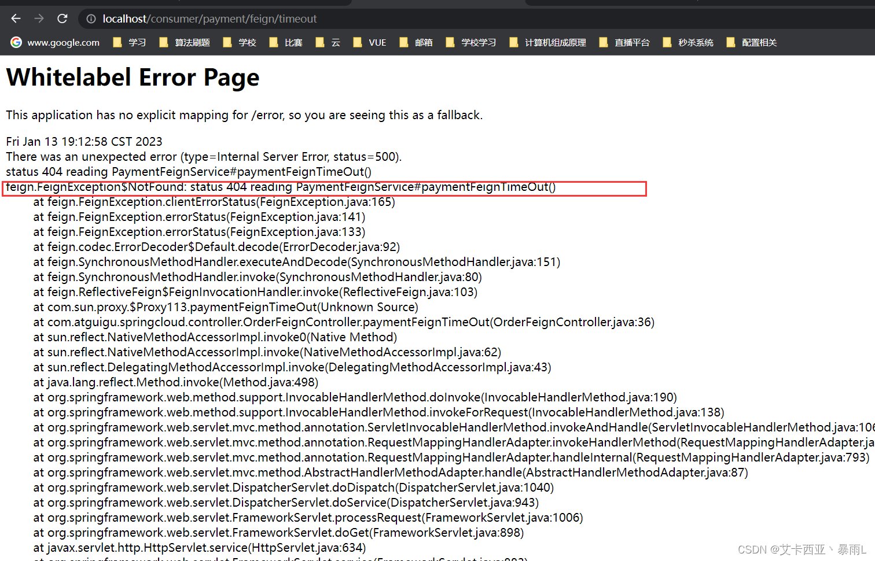The image size is (875, 561).
Task: Click the 'type=Internal Server Error, status=500' line
Action: pos(204,157)
